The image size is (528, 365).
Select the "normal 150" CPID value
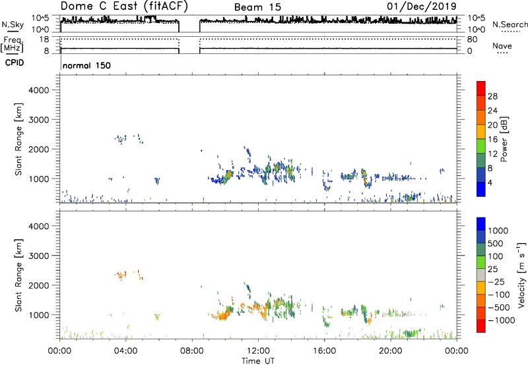[x=86, y=65]
